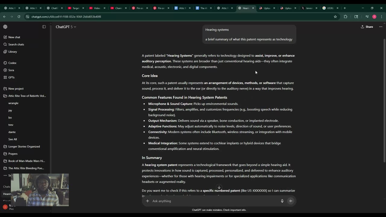Open the 'jay' chat in the project
The image size is (386, 217).
tap(10, 110)
